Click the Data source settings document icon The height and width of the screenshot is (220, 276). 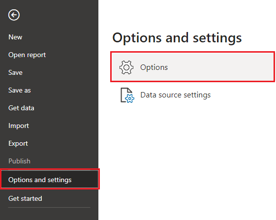pos(127,95)
